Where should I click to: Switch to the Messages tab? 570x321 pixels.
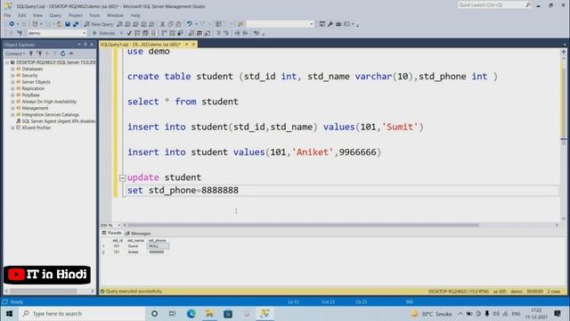tap(138, 234)
